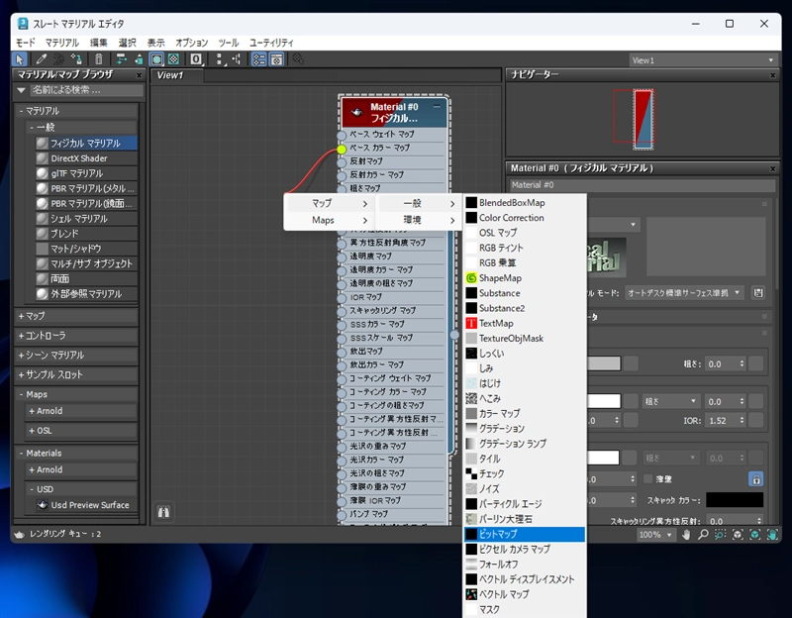Toggle the 薄膜 checkbox
Screen dimensions: 792x618
648,478
